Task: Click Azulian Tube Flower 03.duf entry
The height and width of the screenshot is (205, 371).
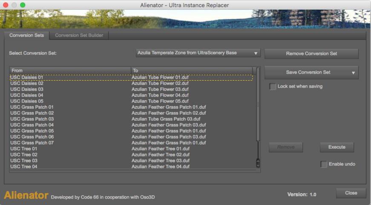Action: click(x=160, y=89)
